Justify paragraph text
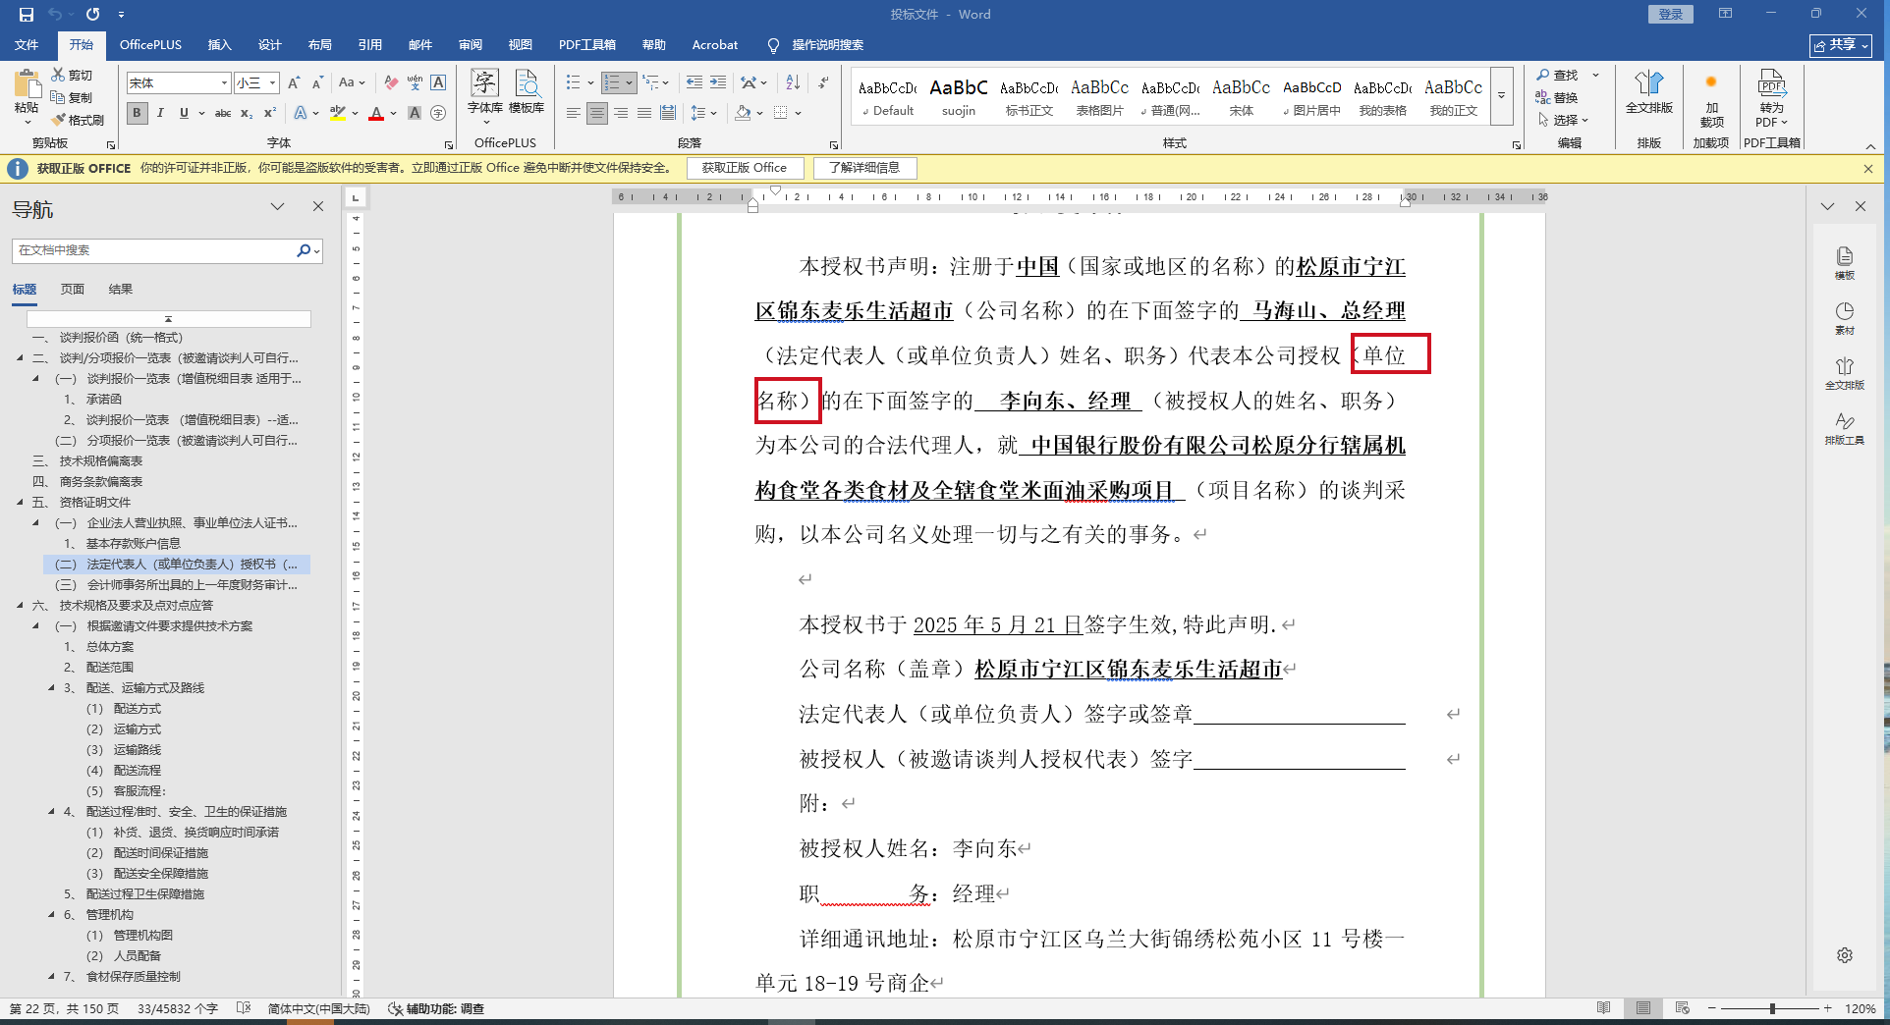Viewport: 1890px width, 1025px height. pyautogui.click(x=644, y=113)
